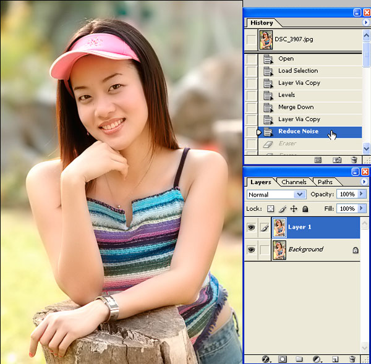Screen dimensions: 371x364
Task: Click the Background layer padlock icon
Action: click(356, 250)
